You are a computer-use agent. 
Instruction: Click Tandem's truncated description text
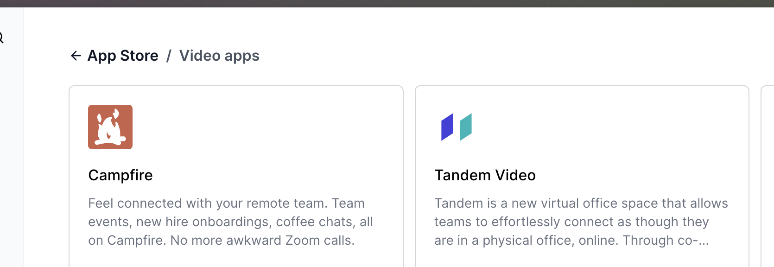click(x=581, y=222)
